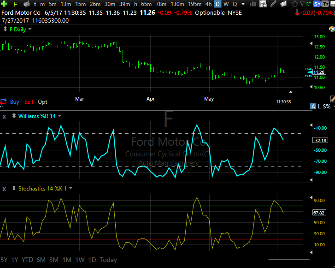Click the yellow F symbol entry icon
Image resolution: width=335 pixels, height=268 pixels.
pyautogui.click(x=15, y=4)
